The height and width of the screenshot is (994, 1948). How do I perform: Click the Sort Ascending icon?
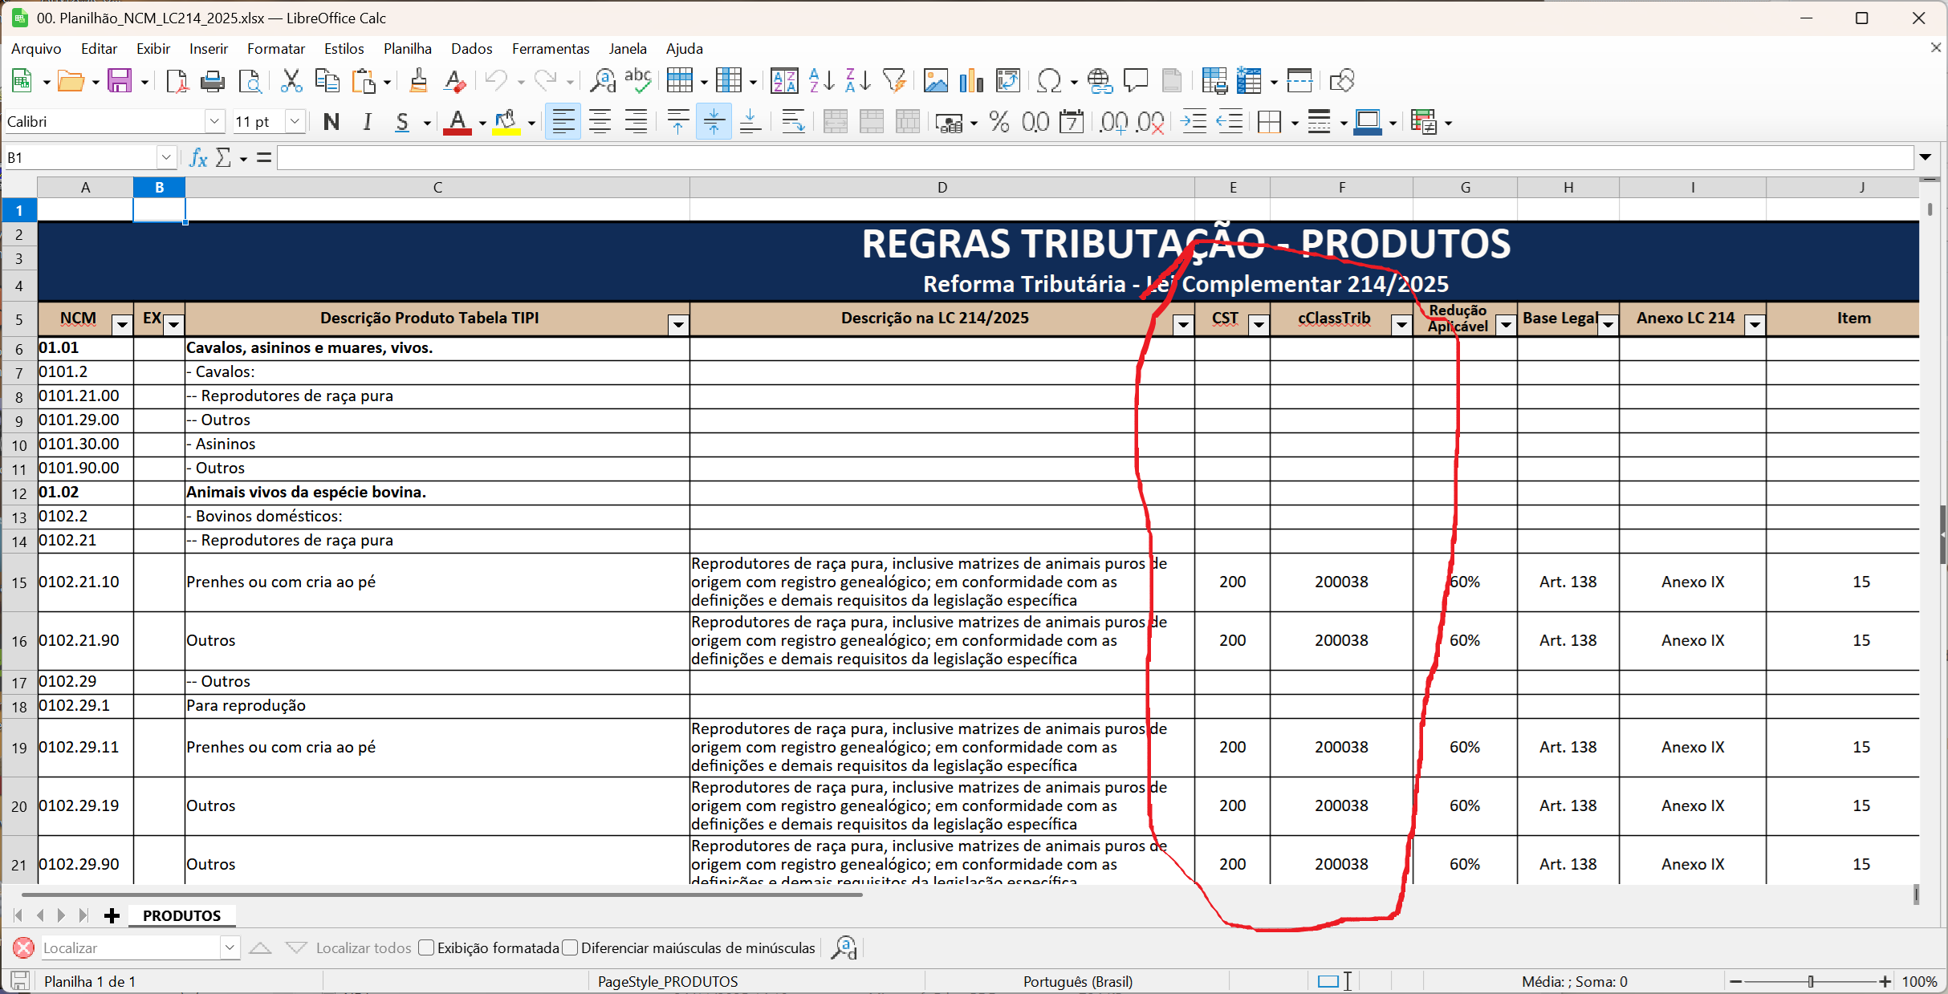pyautogui.click(x=821, y=81)
